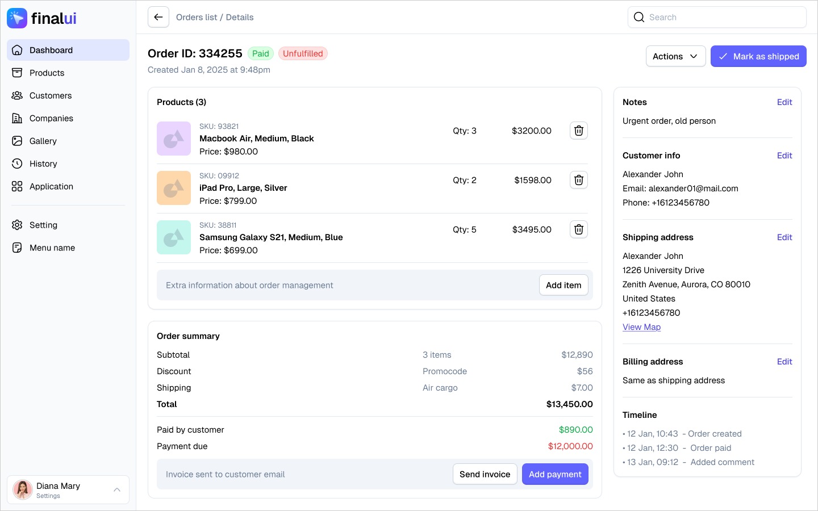
Task: Edit the customer Notes
Action: (784, 102)
